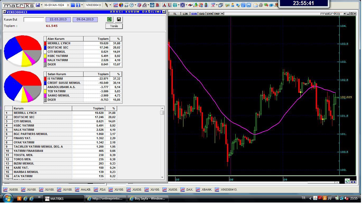Open dropdown arrow after TMP chart tab

tap(222, 14)
